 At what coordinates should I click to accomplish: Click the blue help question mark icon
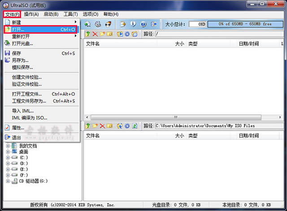point(143,24)
